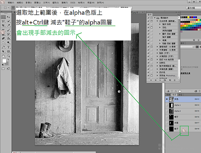Show Alpha 1 channel visibility box
The image size is (201, 153).
[x=167, y=105]
